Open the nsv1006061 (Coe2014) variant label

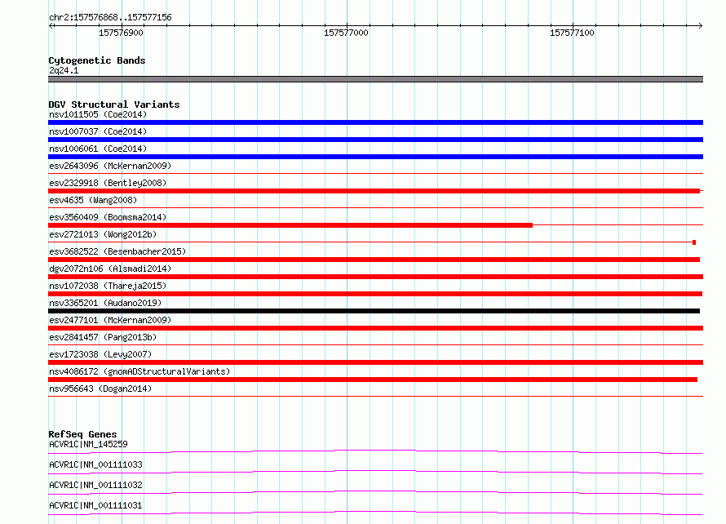[x=98, y=149]
